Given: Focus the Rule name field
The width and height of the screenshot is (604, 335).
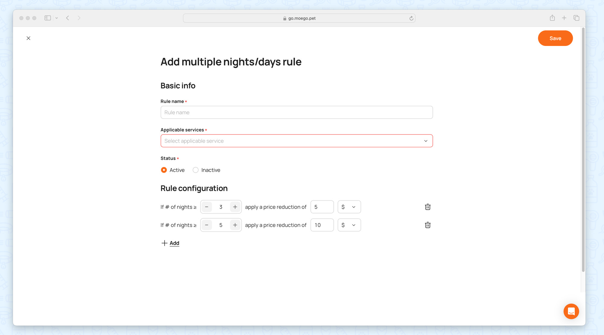Looking at the screenshot, I should (x=297, y=112).
